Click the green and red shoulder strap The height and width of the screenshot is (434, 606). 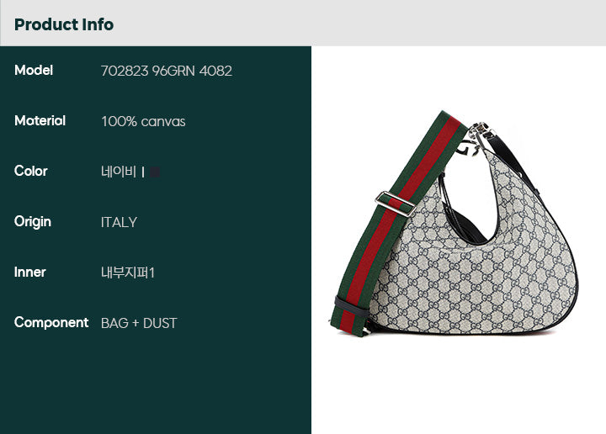coord(397,216)
